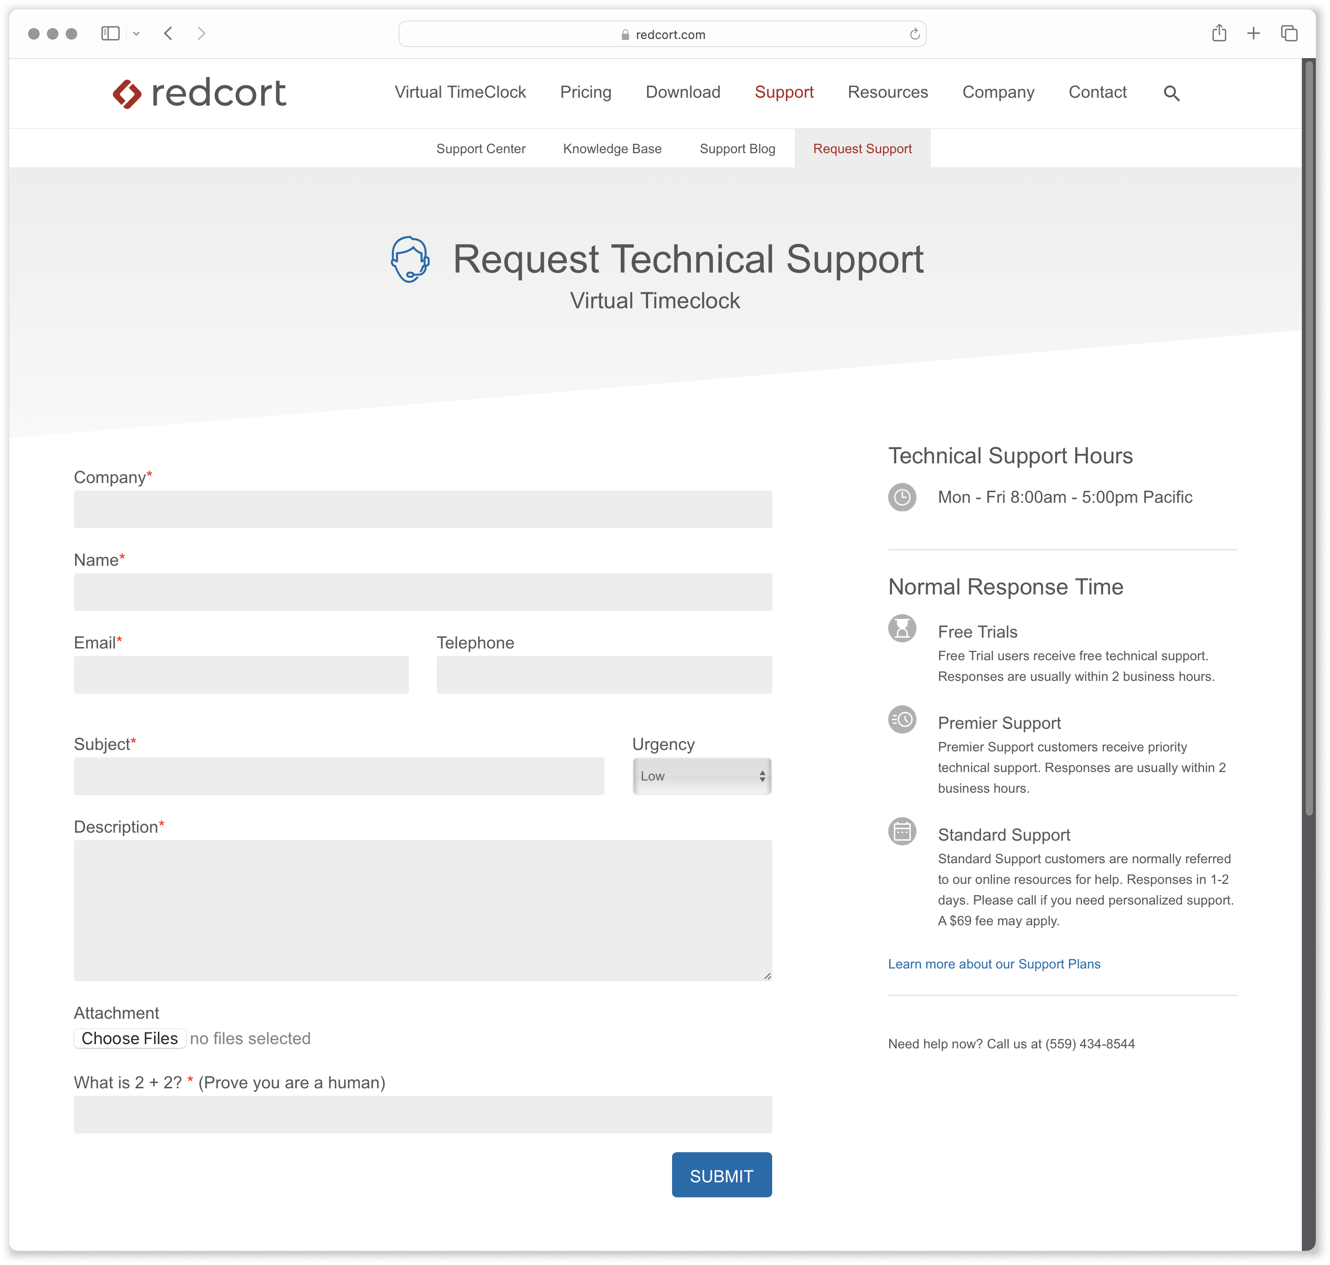The image size is (1330, 1265).
Task: Focus the Company input field
Action: [x=423, y=510]
